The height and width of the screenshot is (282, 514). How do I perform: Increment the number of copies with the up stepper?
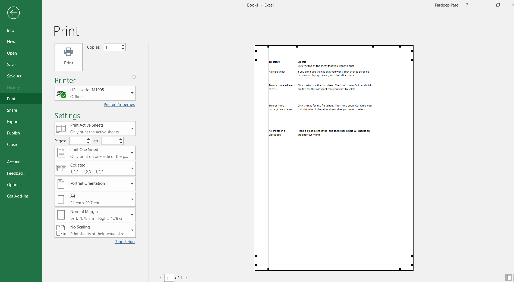(123, 45)
